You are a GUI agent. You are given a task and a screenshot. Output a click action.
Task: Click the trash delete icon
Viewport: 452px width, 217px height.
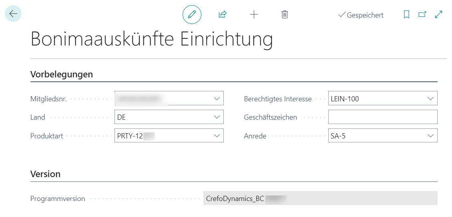[285, 15]
